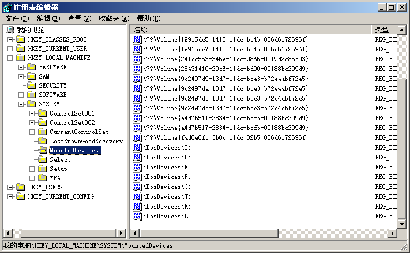
Task: Click tree pane horizontal scroll right arrow
Action: pos(121,233)
